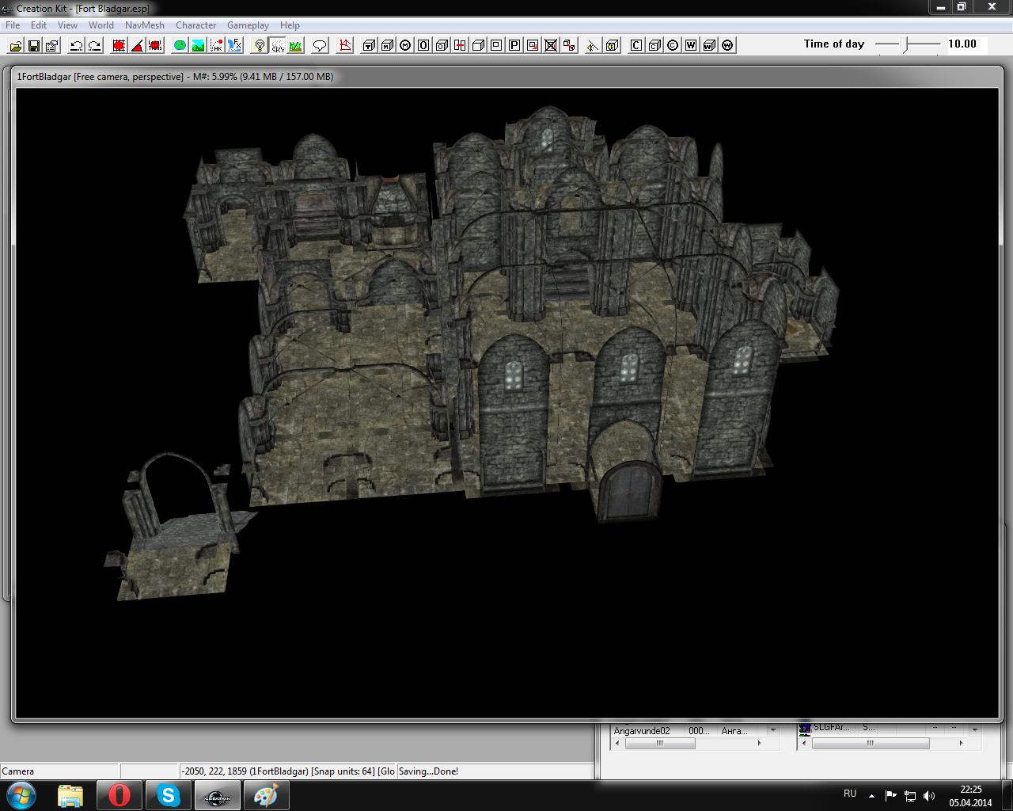Toggle snap to grid red square icon
Viewport: 1013px width, 811px height.
(x=119, y=45)
